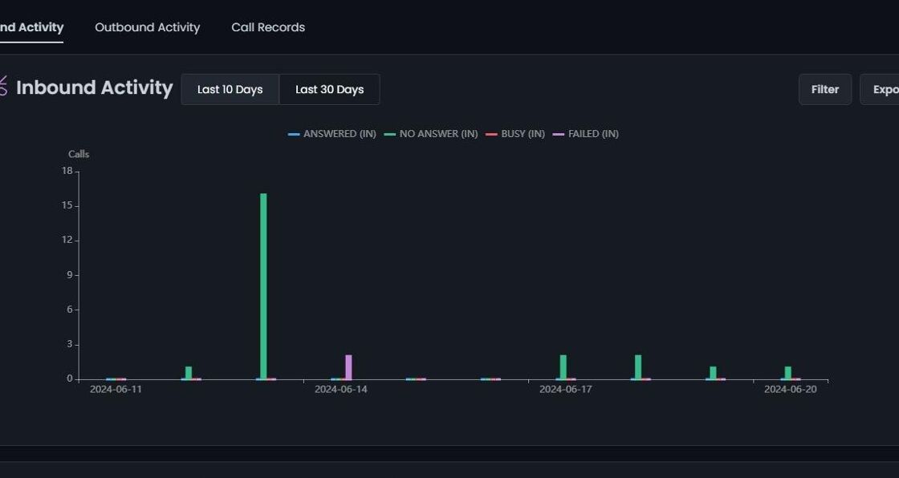Click the 2024-06-14 axis date label

pos(341,389)
